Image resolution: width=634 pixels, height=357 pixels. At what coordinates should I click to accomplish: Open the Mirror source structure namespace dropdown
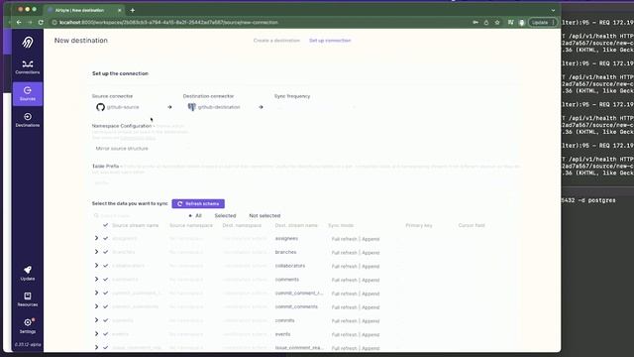click(x=142, y=149)
